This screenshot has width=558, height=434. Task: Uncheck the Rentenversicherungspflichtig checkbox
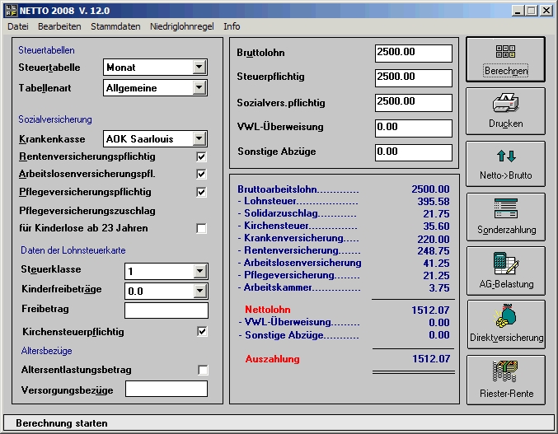(201, 156)
